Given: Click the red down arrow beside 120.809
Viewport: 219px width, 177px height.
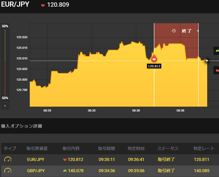Looking at the screenshot, I should [x=43, y=5].
